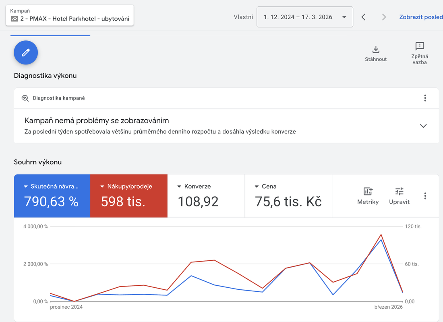The width and height of the screenshot is (443, 322).
Task: Open the date range dropdown
Action: pyautogui.click(x=304, y=17)
